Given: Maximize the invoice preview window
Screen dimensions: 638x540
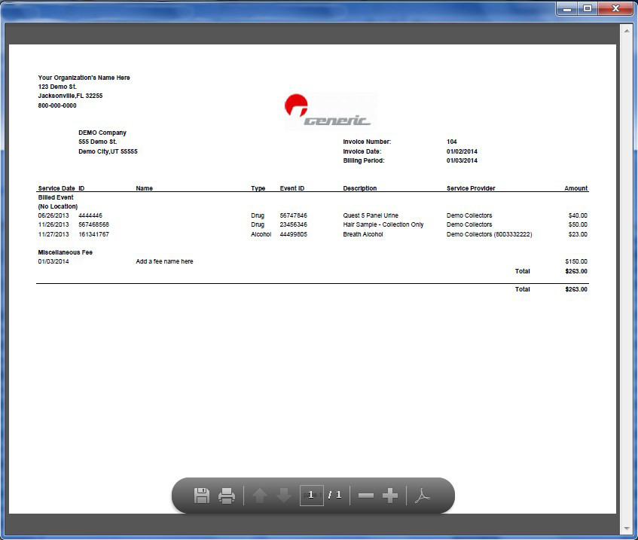Looking at the screenshot, I should click(x=586, y=8).
